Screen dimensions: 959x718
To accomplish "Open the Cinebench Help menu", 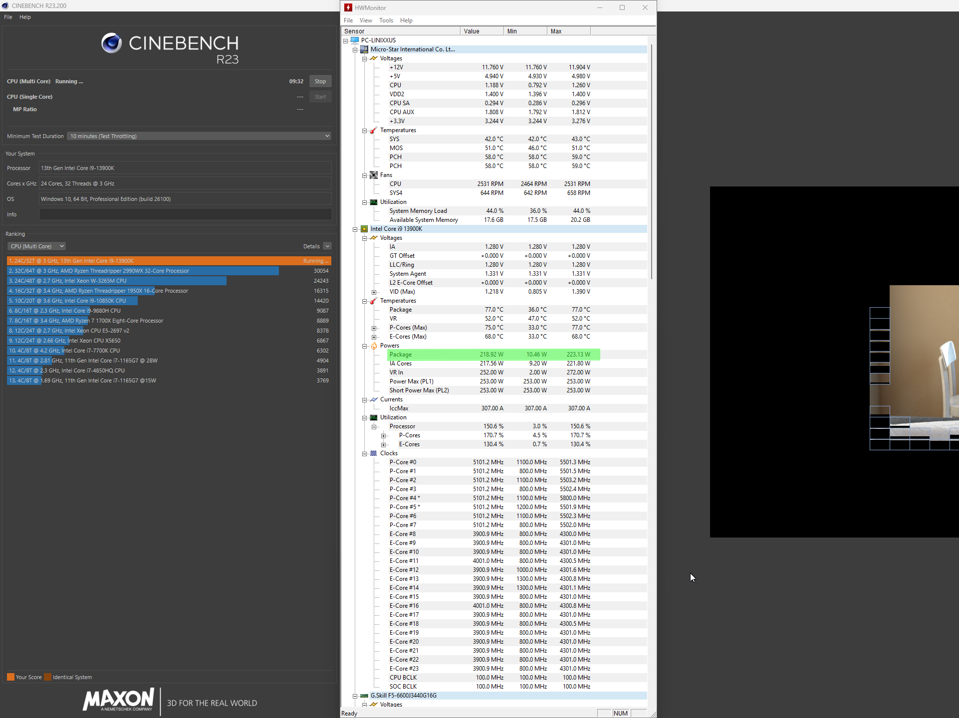I will 25,17.
